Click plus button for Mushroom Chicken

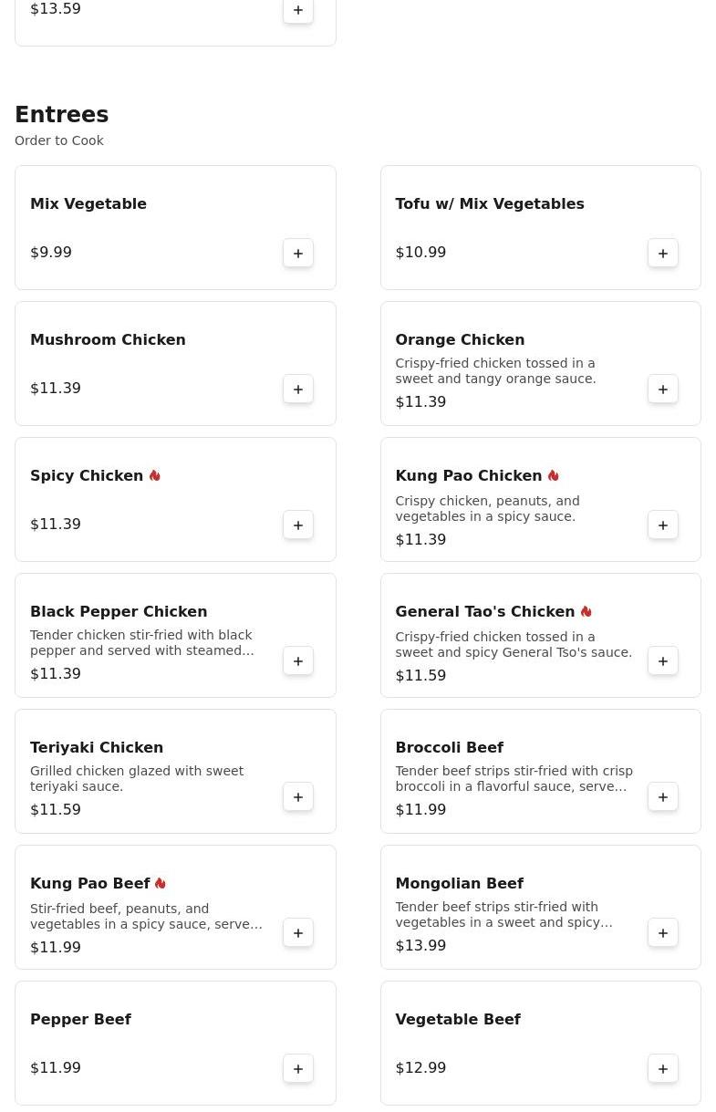[298, 390]
